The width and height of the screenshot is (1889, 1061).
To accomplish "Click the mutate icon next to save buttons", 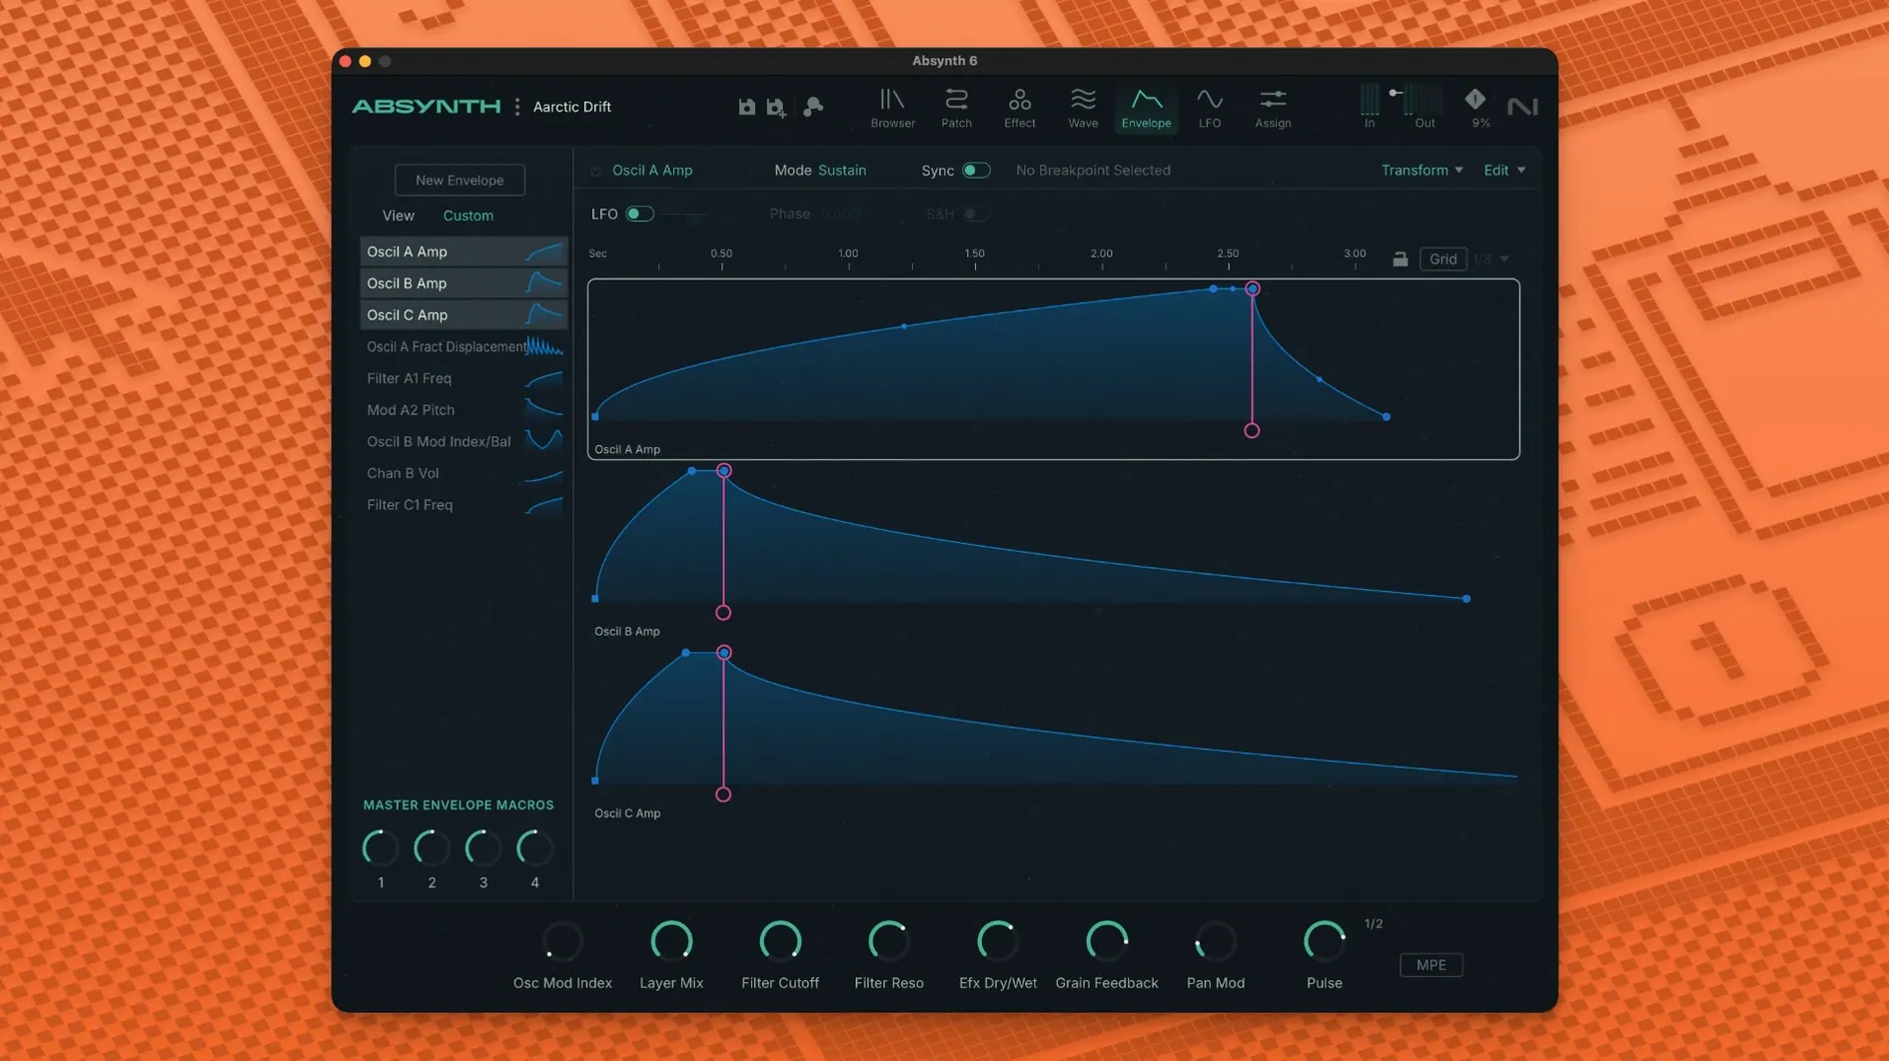I will tap(813, 107).
